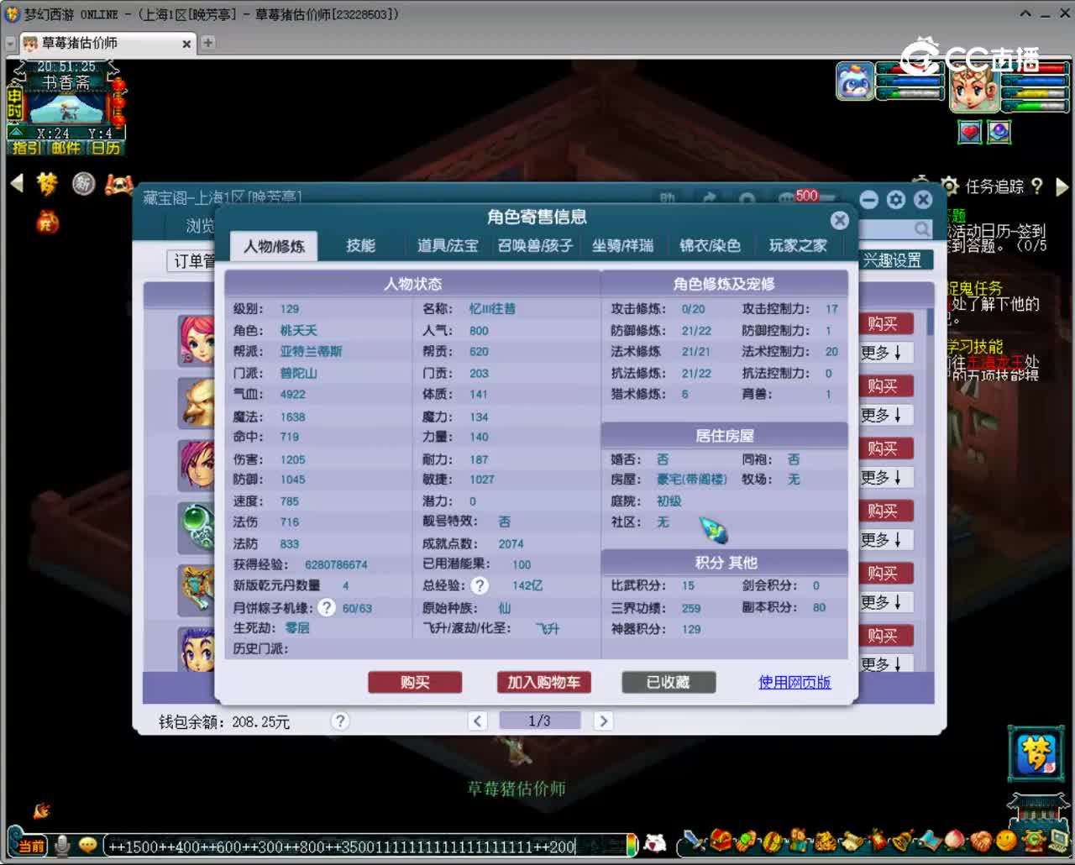Click the pet portrait icon at top right
The height and width of the screenshot is (865, 1075).
tap(855, 81)
